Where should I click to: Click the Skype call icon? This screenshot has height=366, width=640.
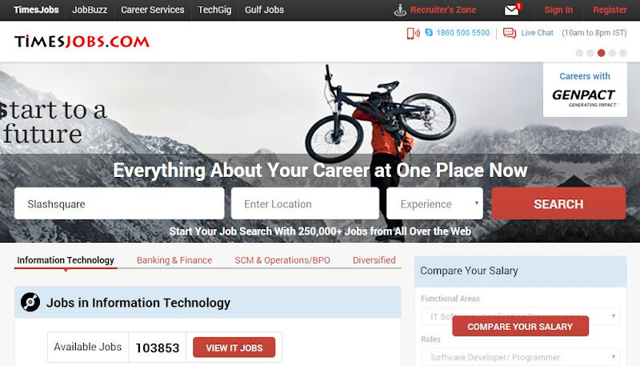click(x=429, y=32)
